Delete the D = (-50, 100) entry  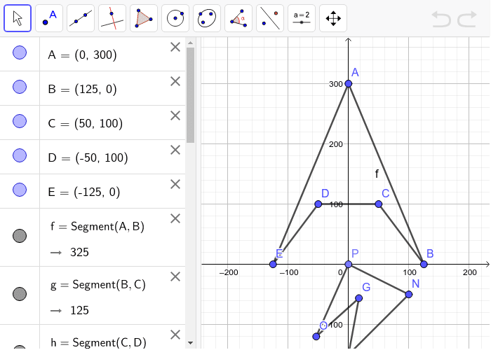[175, 150]
